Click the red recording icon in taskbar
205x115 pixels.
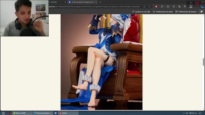pos(9,113)
